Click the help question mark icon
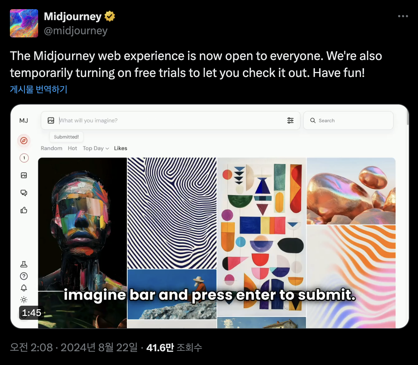The image size is (418, 365). tap(24, 276)
